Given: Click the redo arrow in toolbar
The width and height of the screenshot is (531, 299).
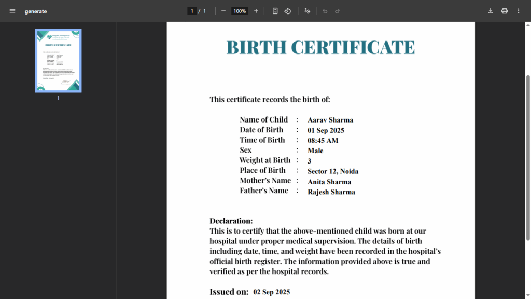Looking at the screenshot, I should coord(338,11).
